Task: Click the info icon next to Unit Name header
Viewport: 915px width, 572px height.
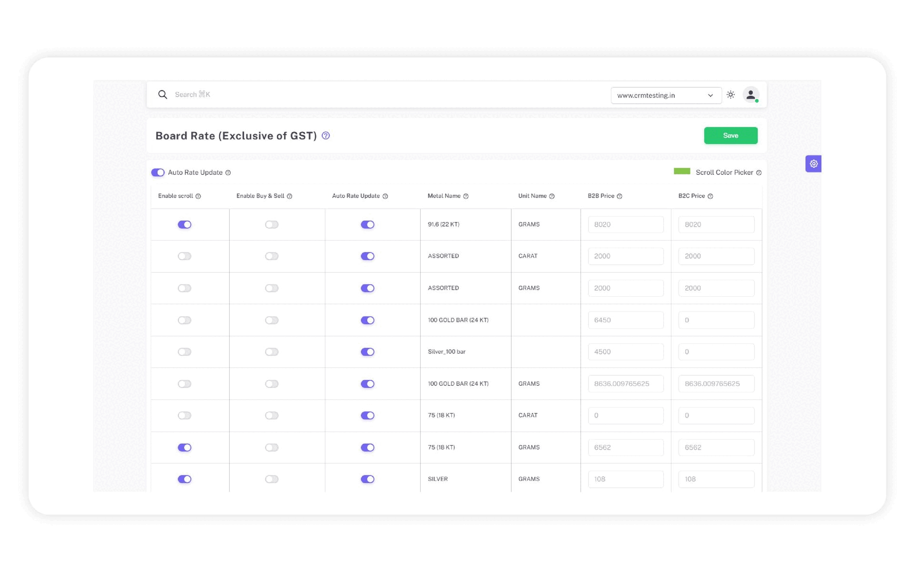Action: (552, 196)
